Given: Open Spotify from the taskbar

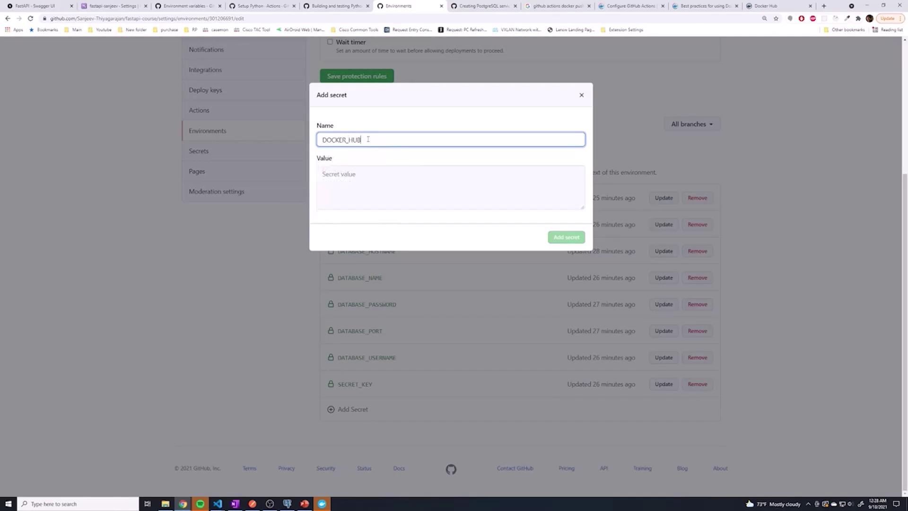Looking at the screenshot, I should 200,504.
